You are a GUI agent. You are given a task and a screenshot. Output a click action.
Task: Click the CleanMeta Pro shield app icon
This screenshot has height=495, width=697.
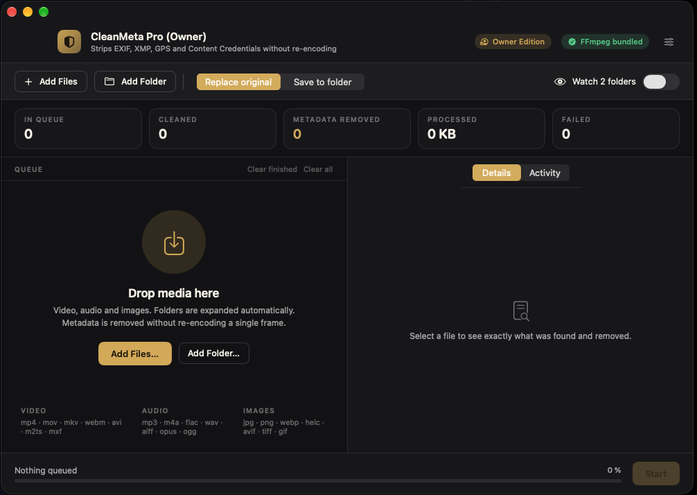coord(69,42)
